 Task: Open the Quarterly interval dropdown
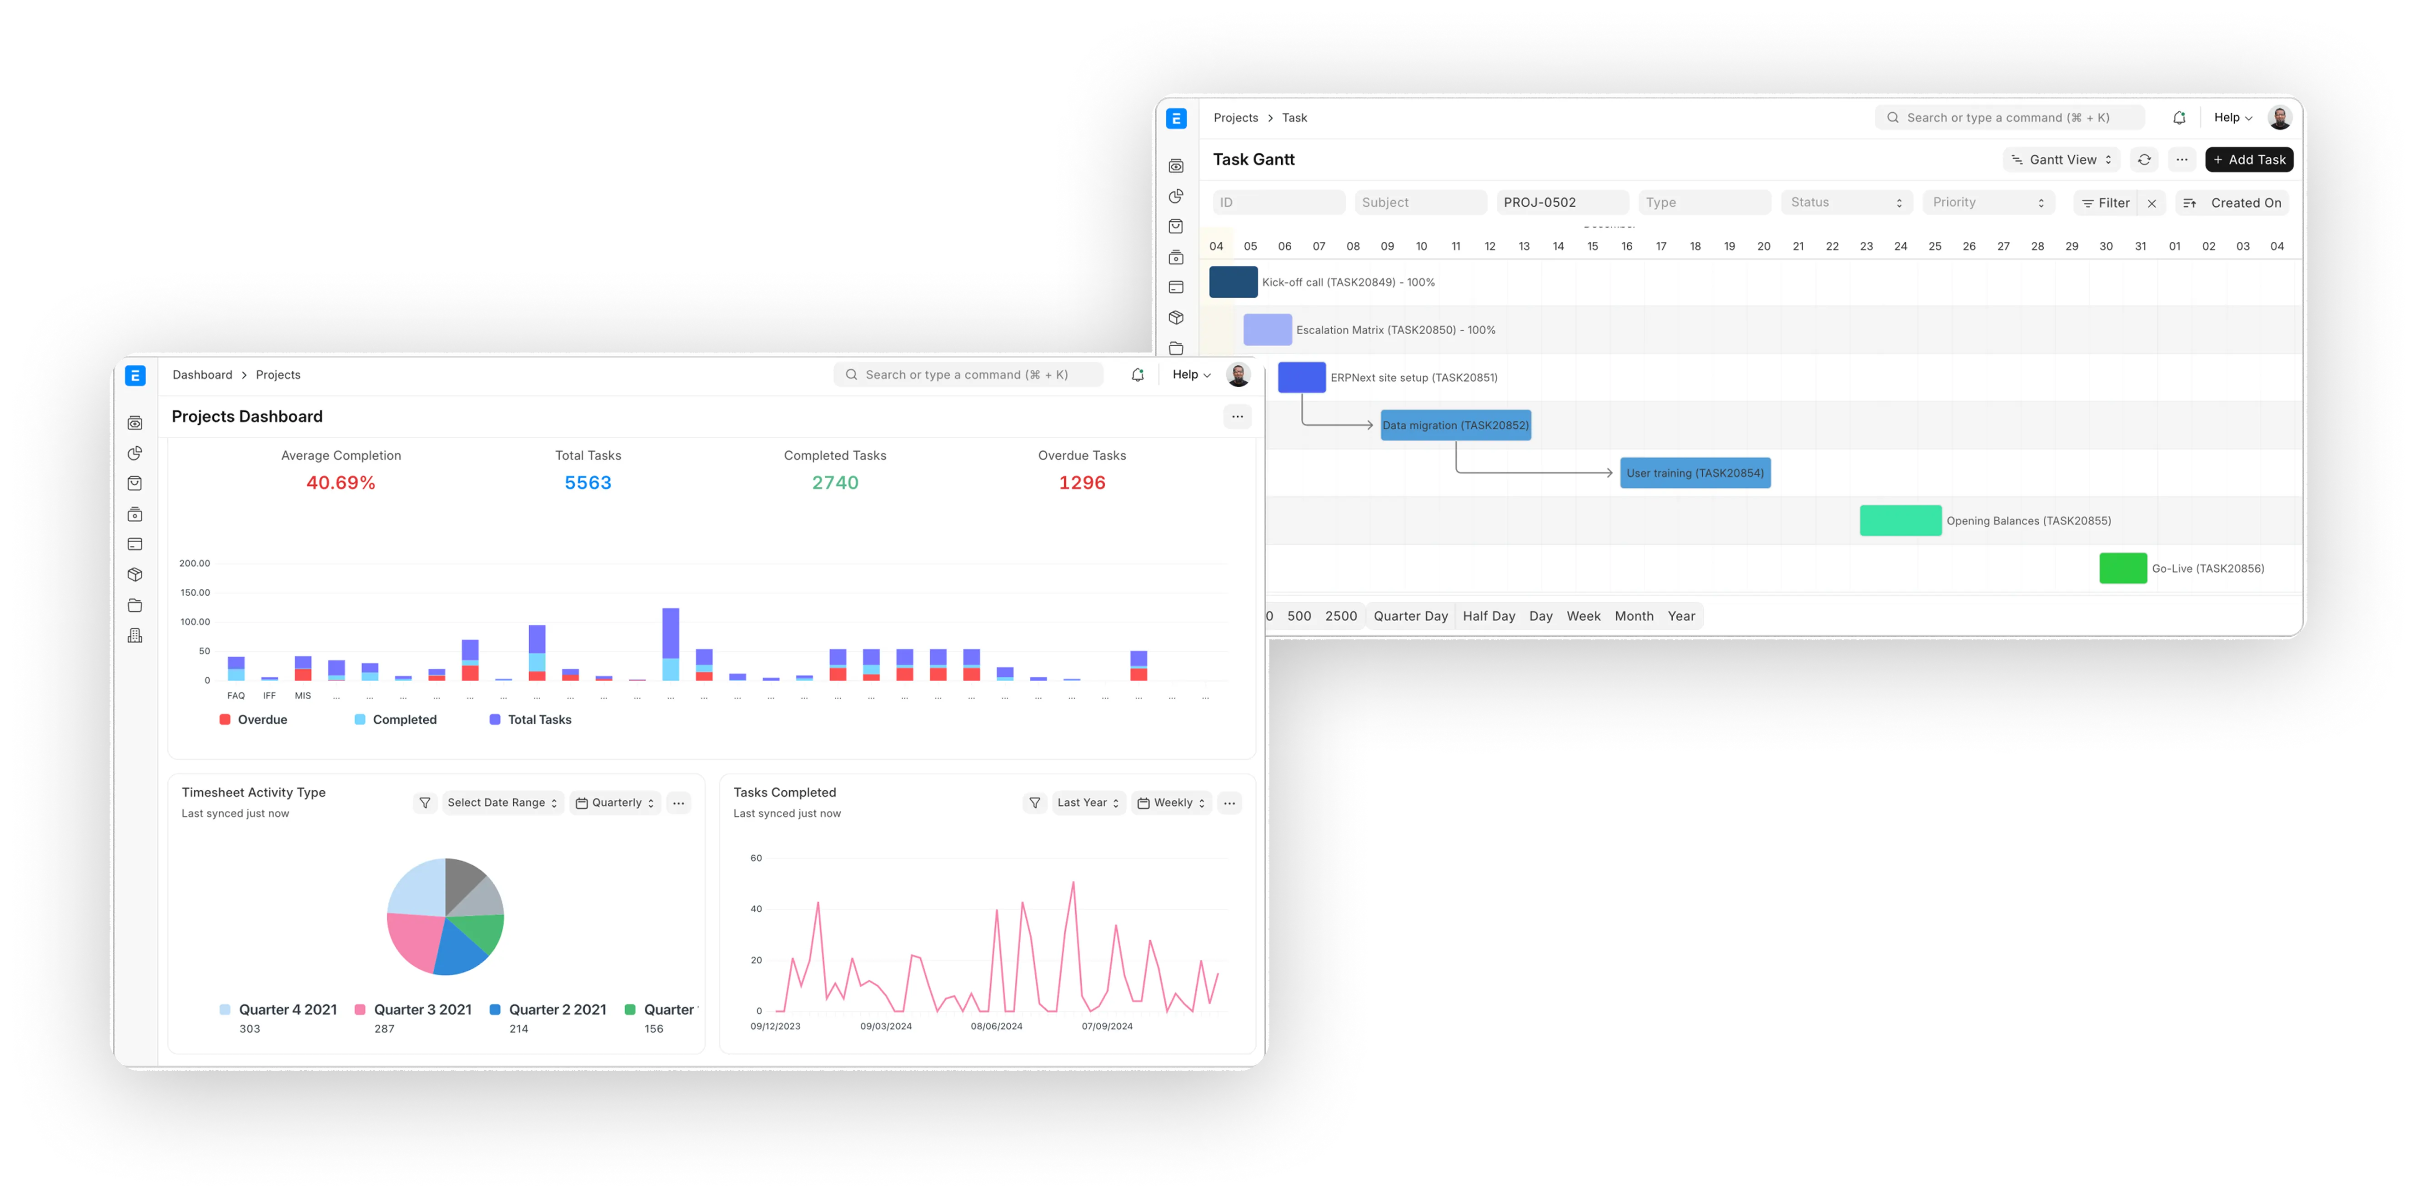(x=615, y=803)
